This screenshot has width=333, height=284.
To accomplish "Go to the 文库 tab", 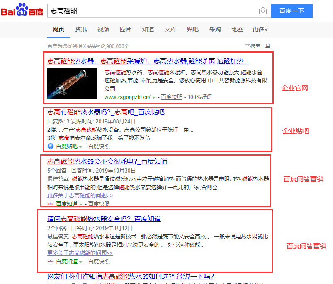I will click(170, 29).
